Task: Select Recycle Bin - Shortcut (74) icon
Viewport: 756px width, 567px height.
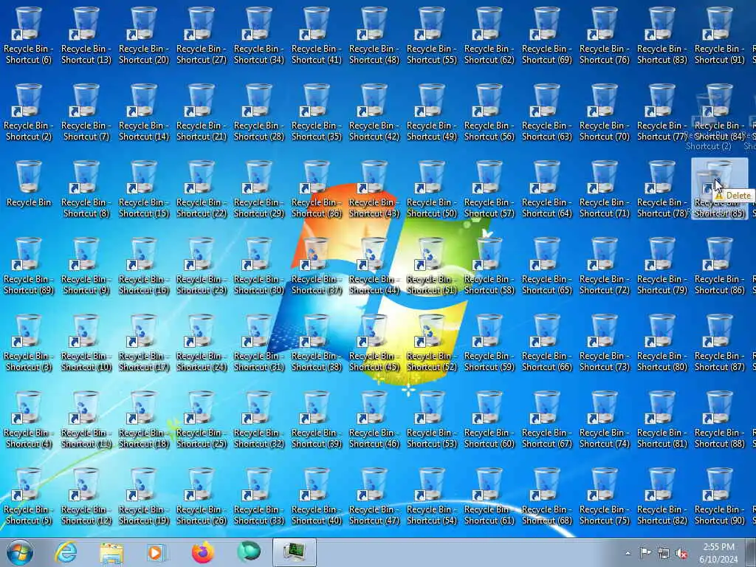Action: [x=604, y=420]
